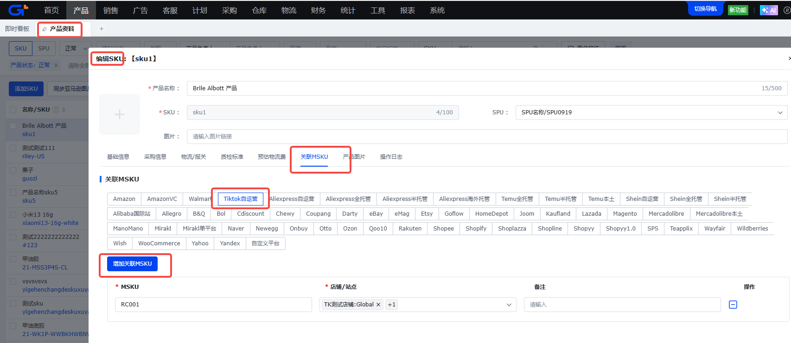Image resolution: width=791 pixels, height=343 pixels.
Task: Sort the list by 名称/SKU
Action: coord(64,110)
